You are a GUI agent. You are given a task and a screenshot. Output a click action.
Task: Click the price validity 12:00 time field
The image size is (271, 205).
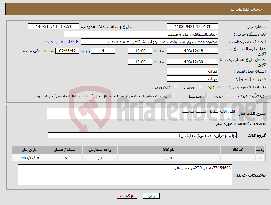click(x=140, y=62)
